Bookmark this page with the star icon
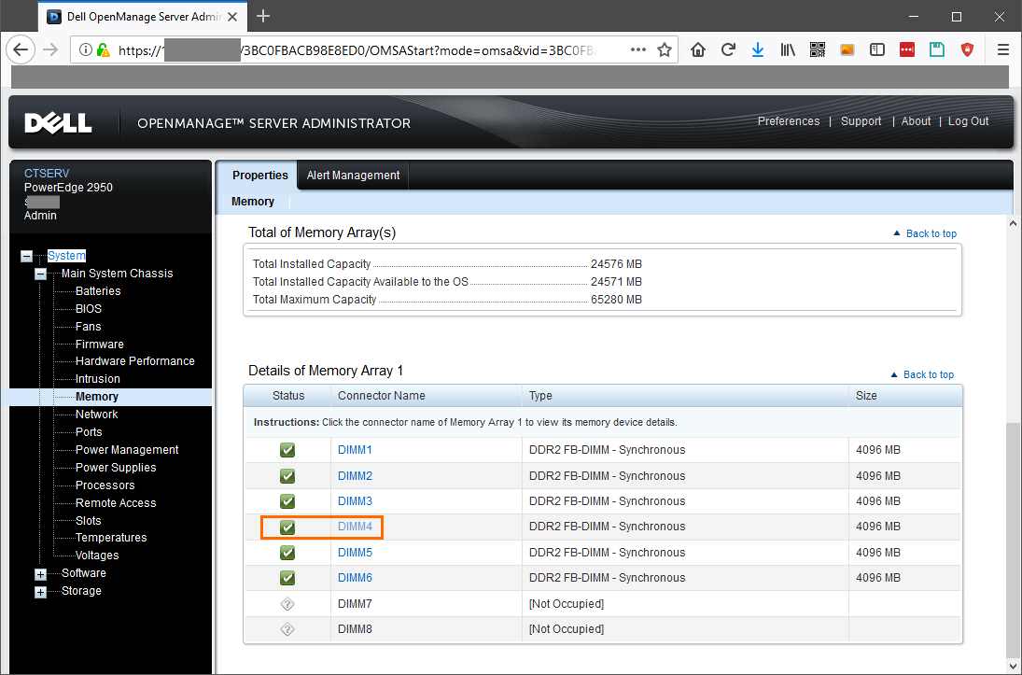Screen dimensions: 1022x675 pyautogui.click(x=665, y=50)
